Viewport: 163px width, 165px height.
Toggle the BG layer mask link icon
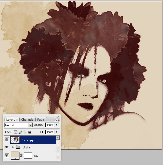point(21,155)
